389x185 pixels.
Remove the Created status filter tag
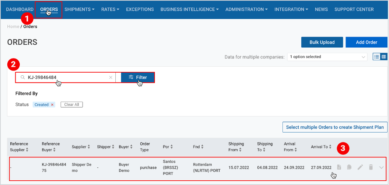(52, 105)
